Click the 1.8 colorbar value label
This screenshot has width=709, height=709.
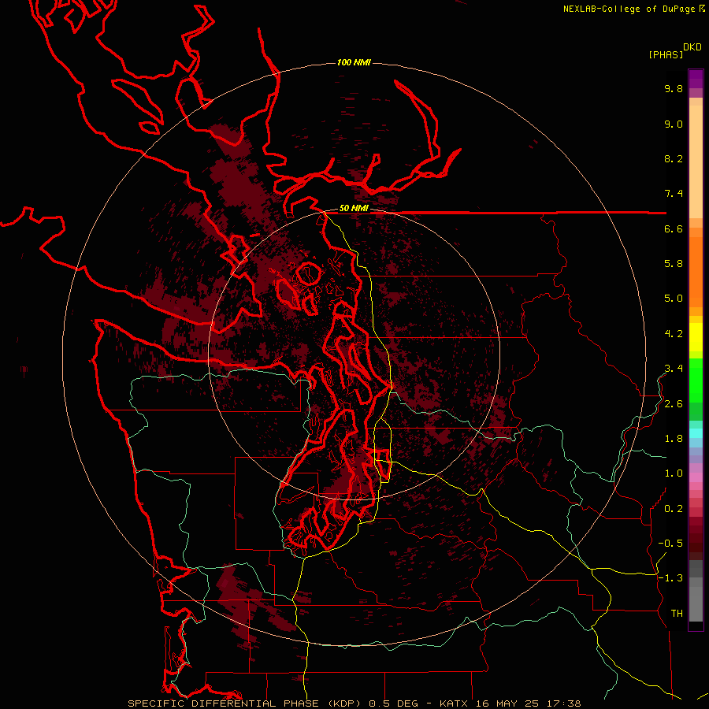point(674,439)
